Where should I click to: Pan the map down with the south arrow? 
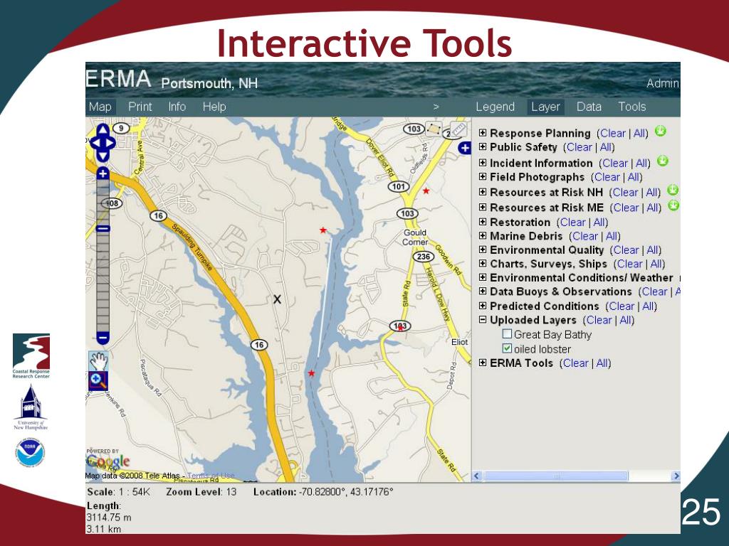pos(103,156)
